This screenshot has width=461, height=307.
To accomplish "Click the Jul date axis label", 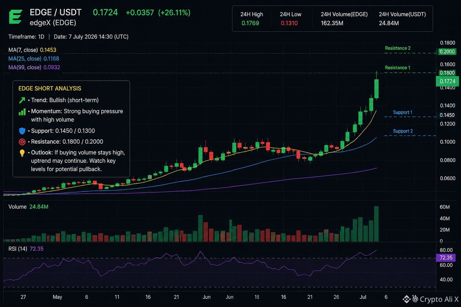I will [363, 297].
